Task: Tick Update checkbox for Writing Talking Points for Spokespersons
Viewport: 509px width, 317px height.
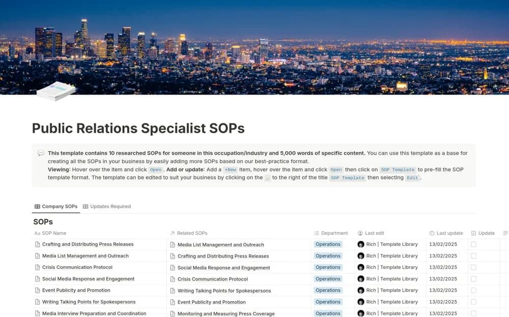Action: tap(473, 302)
